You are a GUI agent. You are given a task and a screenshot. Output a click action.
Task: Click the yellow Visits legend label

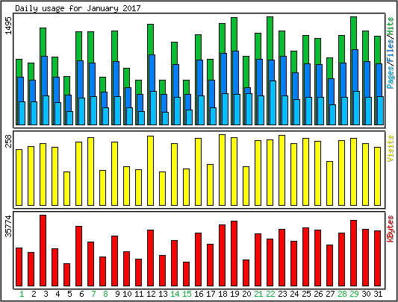[x=391, y=148]
